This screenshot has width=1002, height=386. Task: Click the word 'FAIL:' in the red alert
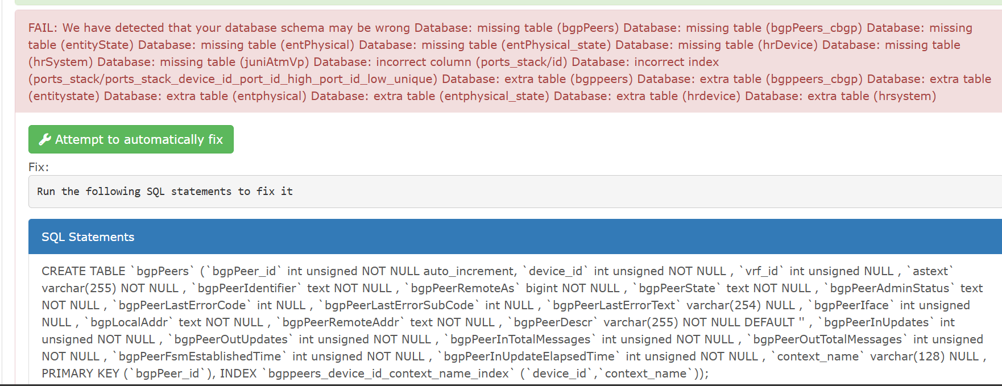point(43,28)
